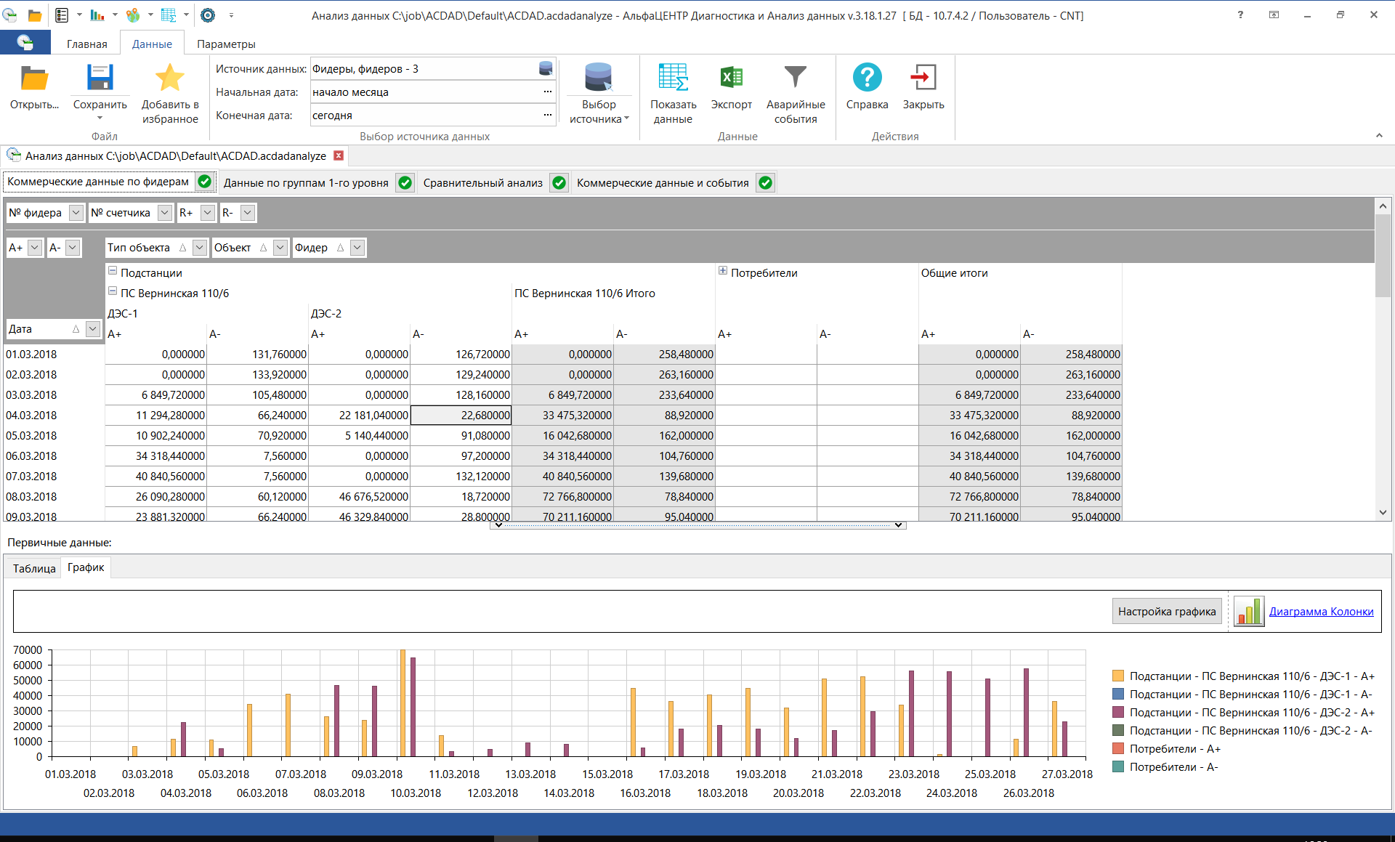The height and width of the screenshot is (842, 1395).
Task: Click the Show data table icon
Action: [673, 78]
